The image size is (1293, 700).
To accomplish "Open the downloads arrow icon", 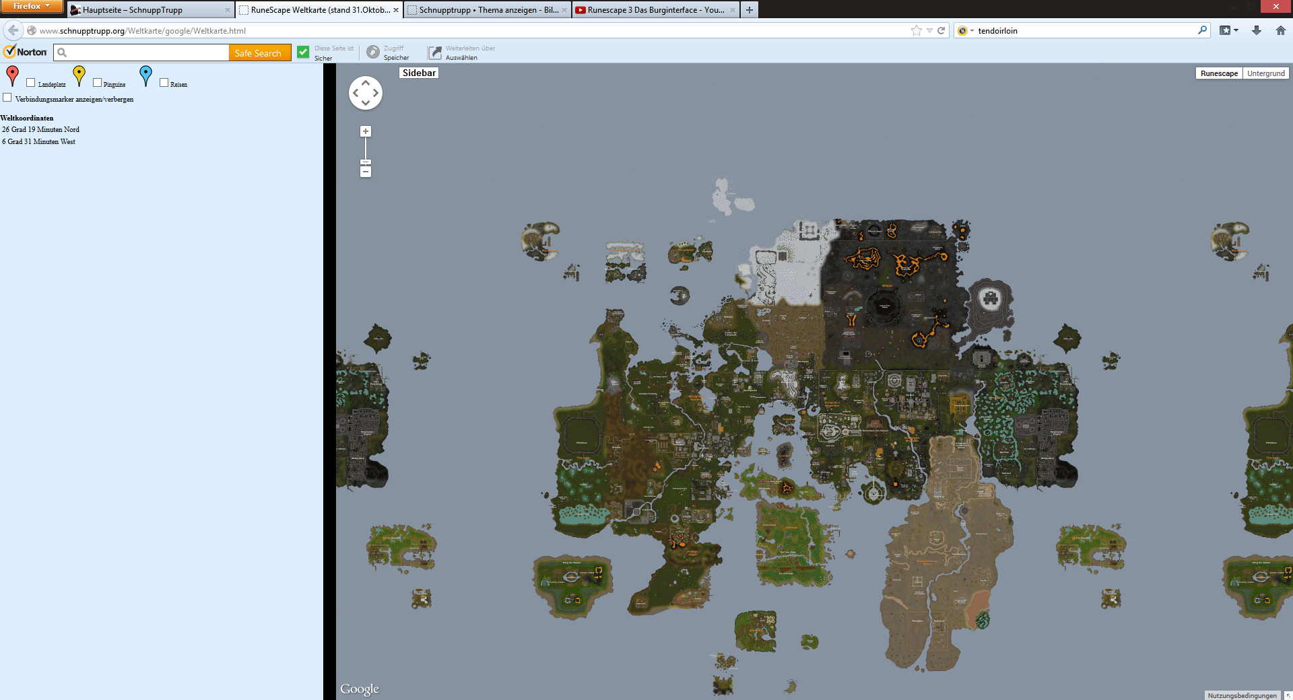I will tap(1256, 30).
